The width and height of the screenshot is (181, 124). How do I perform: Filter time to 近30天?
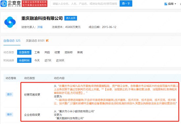click(x=60, y=61)
